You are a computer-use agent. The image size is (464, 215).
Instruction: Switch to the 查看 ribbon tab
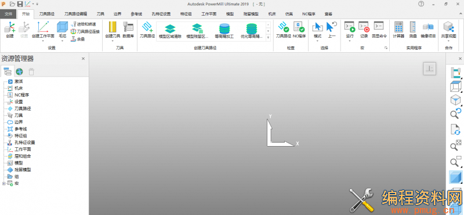(328, 14)
